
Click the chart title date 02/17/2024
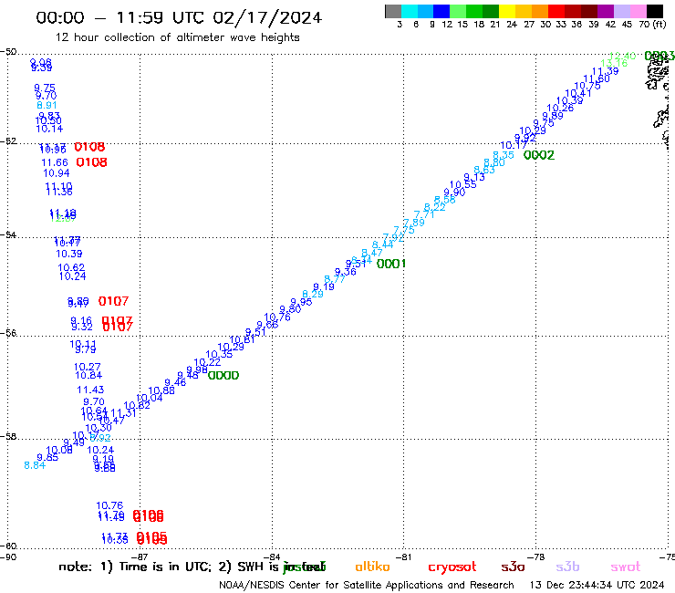pyautogui.click(x=267, y=17)
